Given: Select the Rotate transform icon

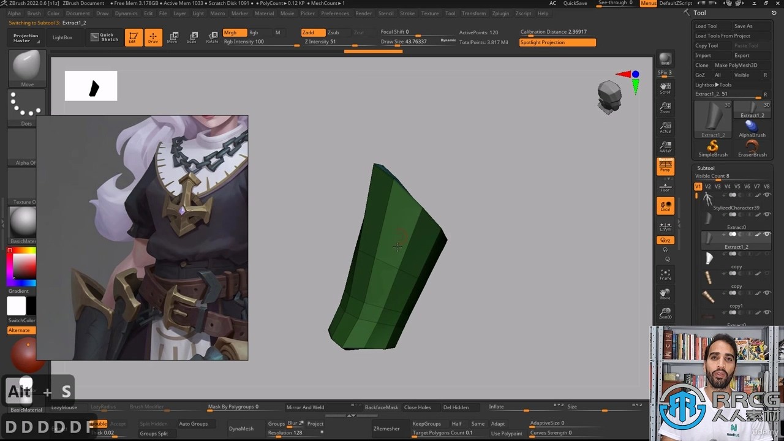Looking at the screenshot, I should pyautogui.click(x=212, y=37).
